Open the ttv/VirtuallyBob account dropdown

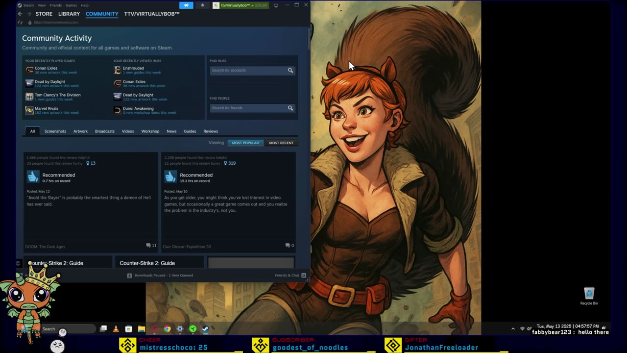click(240, 5)
